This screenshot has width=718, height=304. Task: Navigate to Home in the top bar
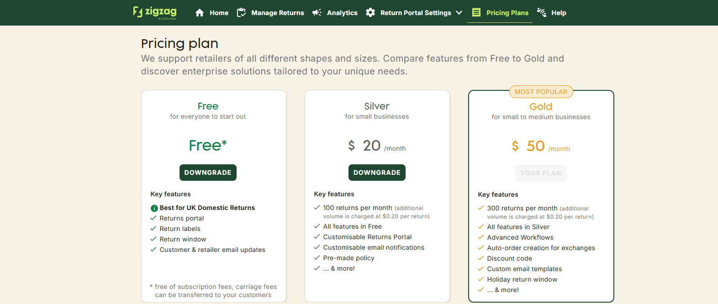pyautogui.click(x=219, y=13)
